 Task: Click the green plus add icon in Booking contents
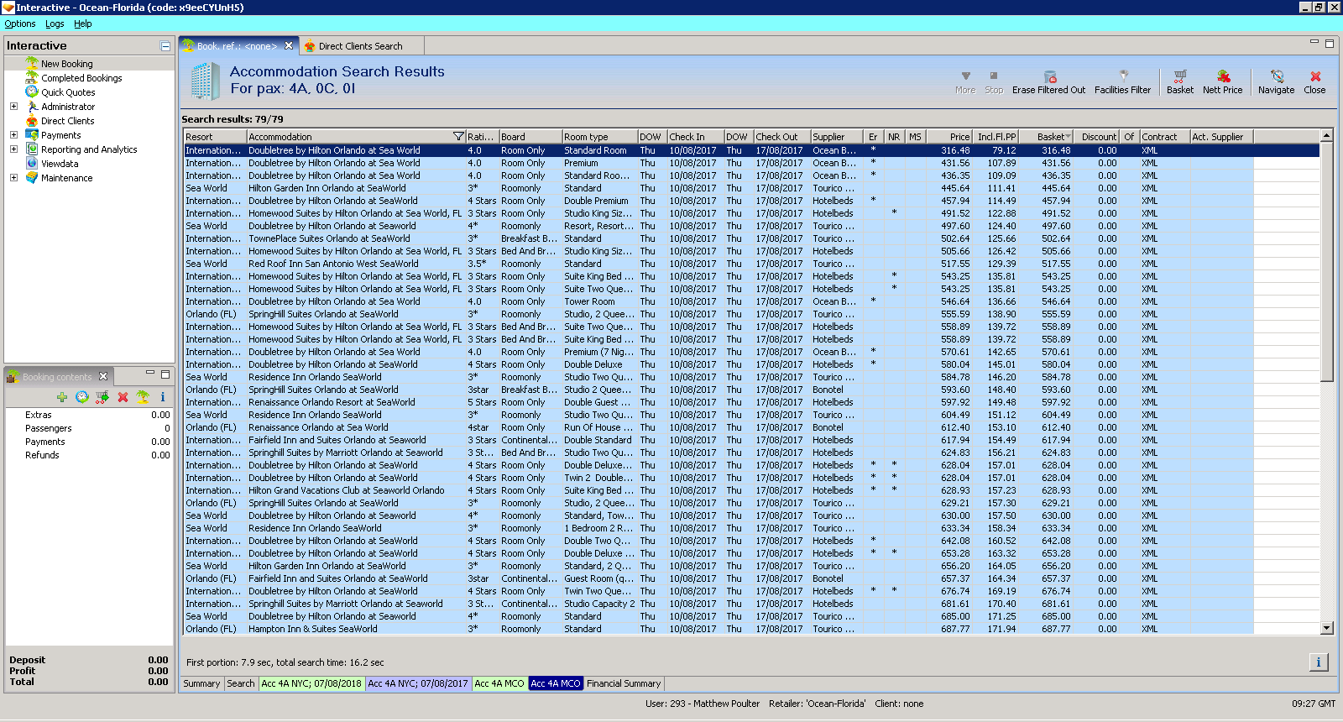(62, 397)
